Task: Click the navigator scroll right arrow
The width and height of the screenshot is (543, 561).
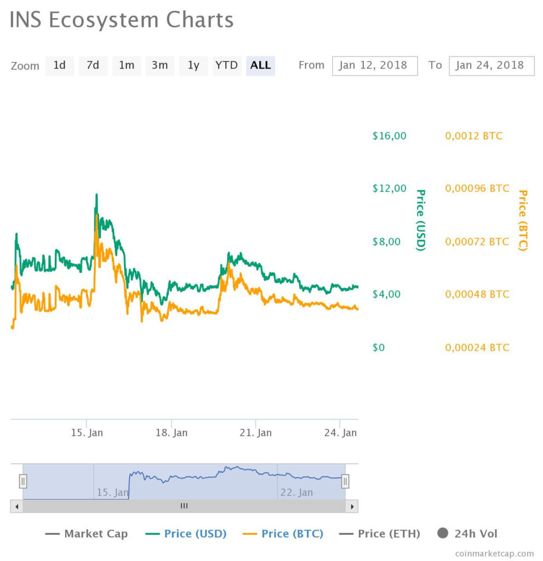Action: coord(352,506)
